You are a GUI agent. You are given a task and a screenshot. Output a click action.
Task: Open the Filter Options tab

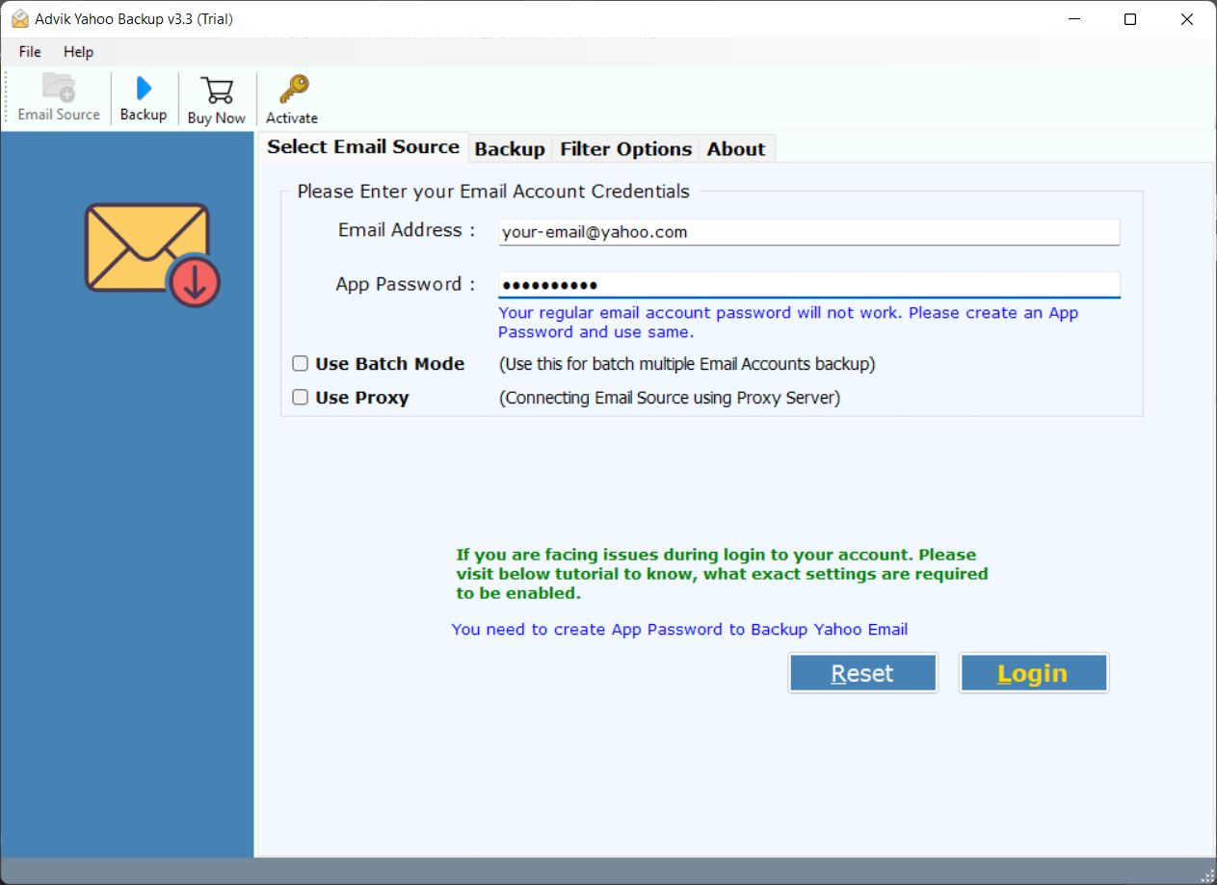pyautogui.click(x=625, y=148)
